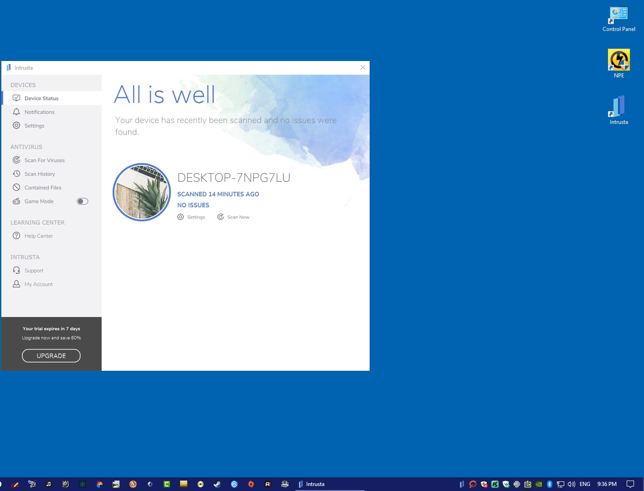Click the Scan History clock icon
Viewport: 644px width, 491px height.
16,174
